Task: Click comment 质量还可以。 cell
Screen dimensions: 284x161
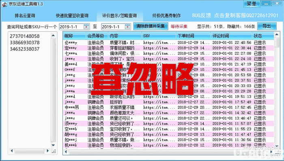Action: tap(122, 118)
